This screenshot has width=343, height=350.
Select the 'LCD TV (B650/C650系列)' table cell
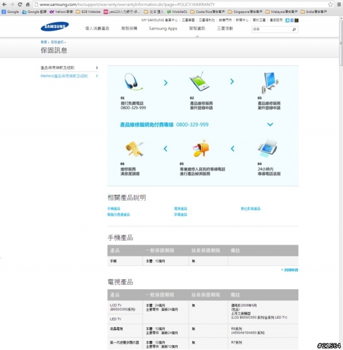tap(125, 307)
